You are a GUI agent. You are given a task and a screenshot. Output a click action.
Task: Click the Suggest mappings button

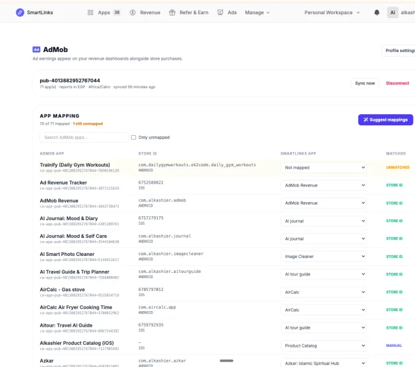point(385,120)
